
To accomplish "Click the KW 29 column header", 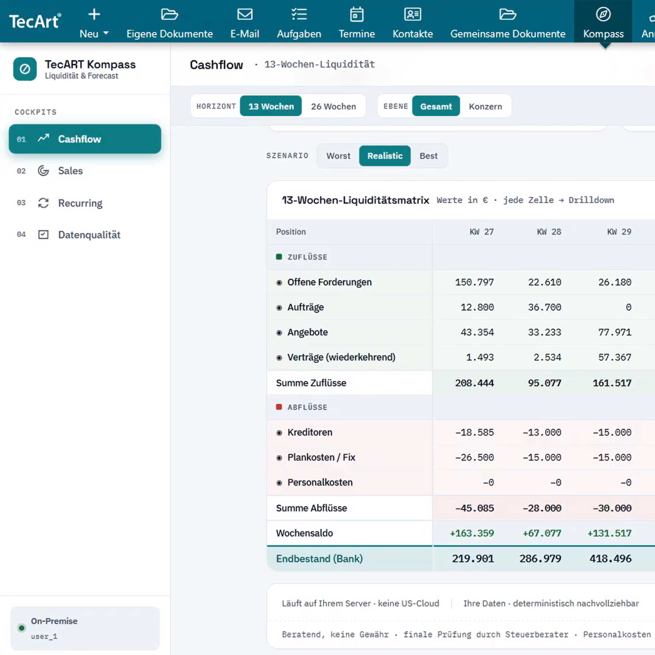I will pos(619,232).
